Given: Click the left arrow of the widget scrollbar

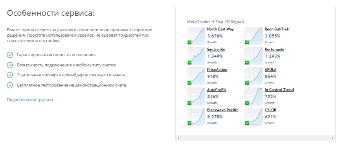Looking at the screenshot, I should (x=178, y=138).
